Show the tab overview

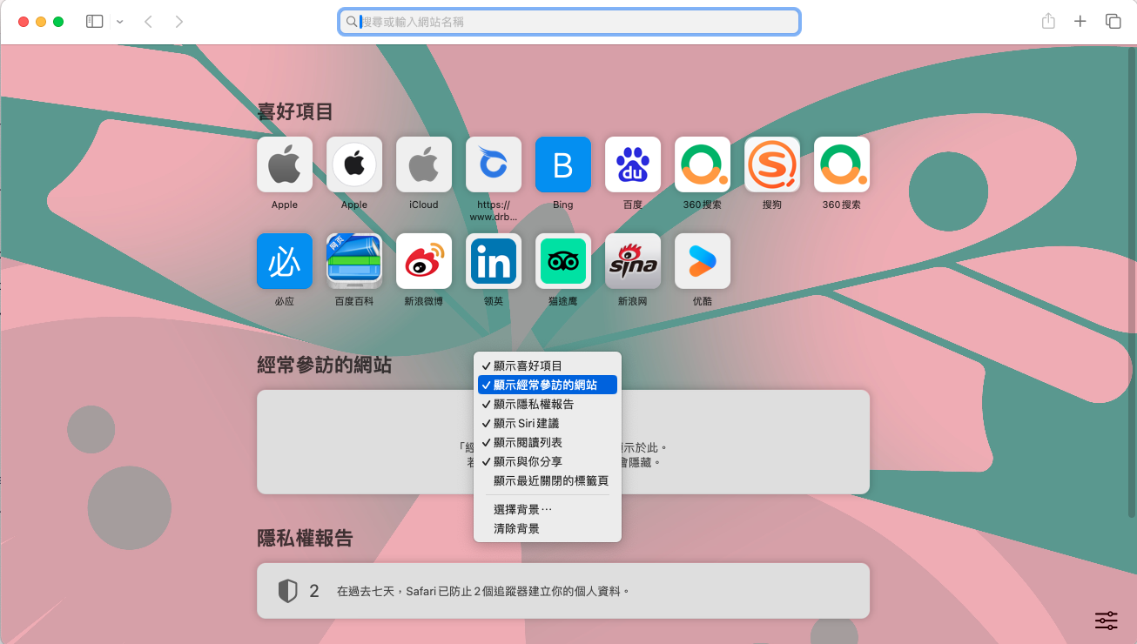tap(1113, 21)
